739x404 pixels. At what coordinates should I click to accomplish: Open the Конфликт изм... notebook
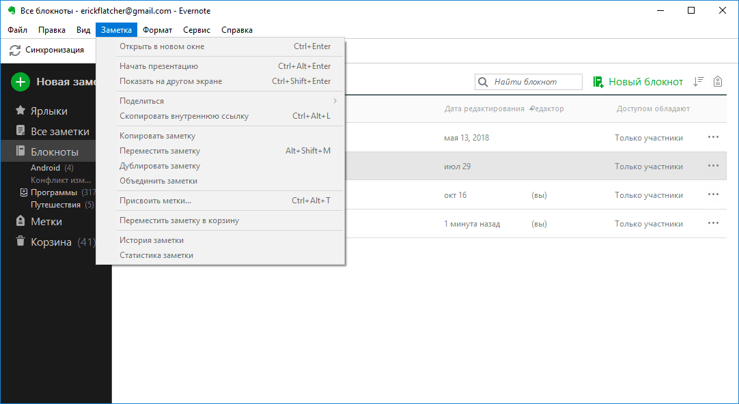tap(61, 180)
